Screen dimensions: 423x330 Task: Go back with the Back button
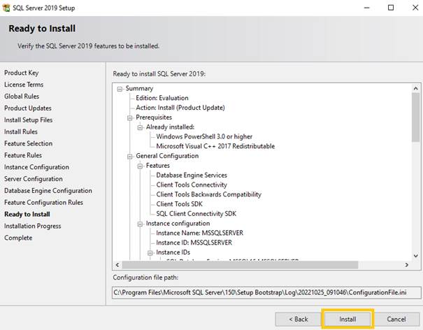pyautogui.click(x=296, y=319)
